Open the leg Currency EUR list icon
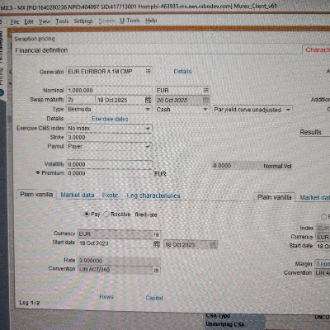330x330 pixels. click(157, 234)
